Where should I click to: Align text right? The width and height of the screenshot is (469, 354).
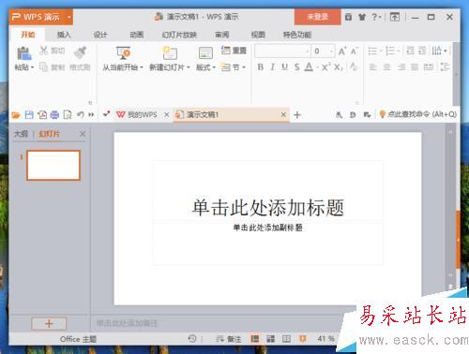tap(401, 66)
